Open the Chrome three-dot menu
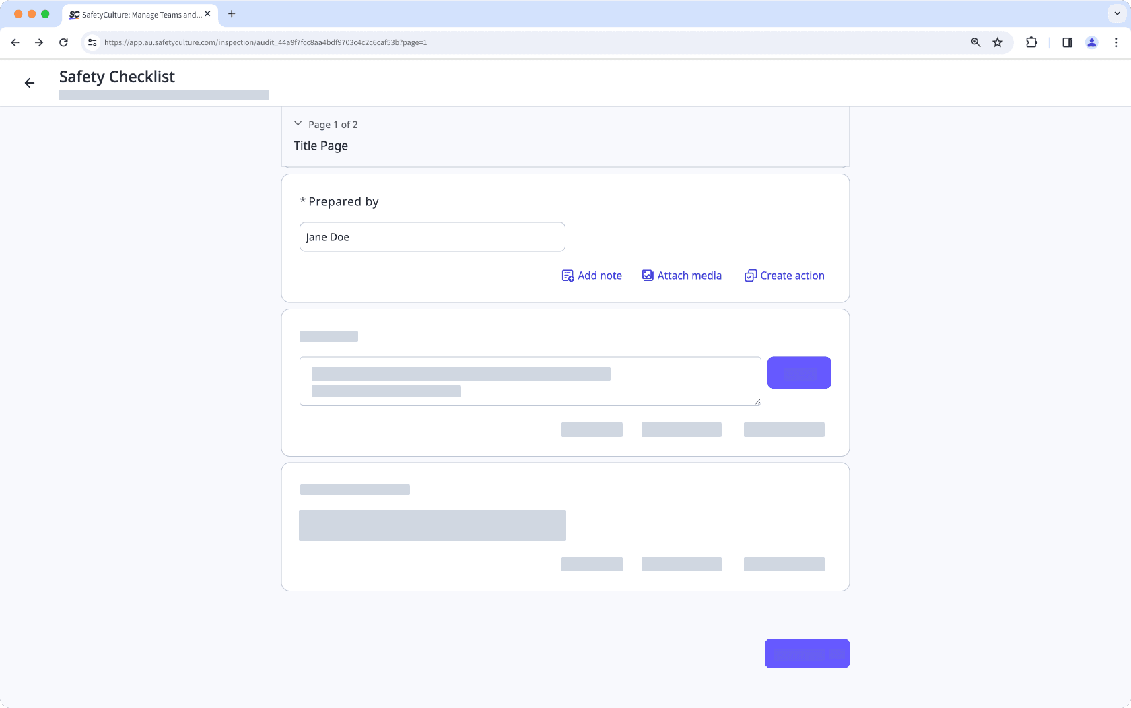The image size is (1131, 708). [1116, 42]
